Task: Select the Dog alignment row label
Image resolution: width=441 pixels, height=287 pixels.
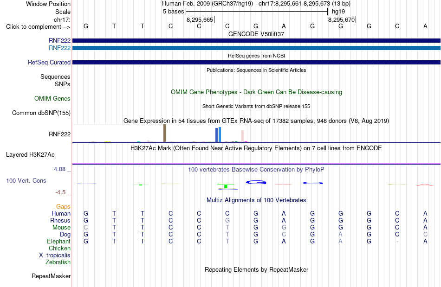Action: pos(65,234)
